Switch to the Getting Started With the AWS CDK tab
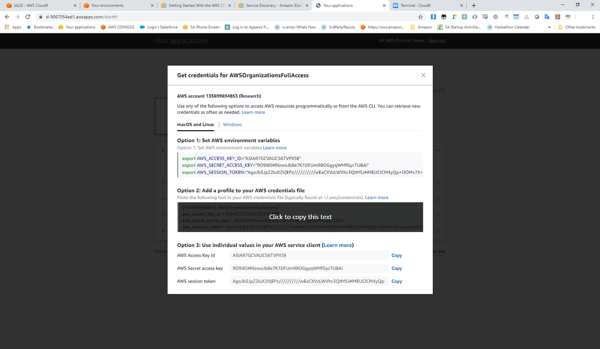The width and height of the screenshot is (600, 349). point(197,5)
